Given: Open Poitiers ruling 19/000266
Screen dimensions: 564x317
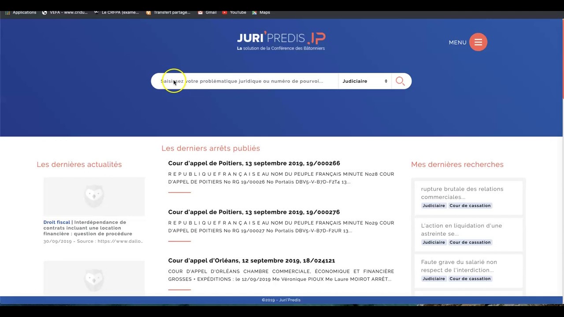Looking at the screenshot, I should tap(254, 163).
